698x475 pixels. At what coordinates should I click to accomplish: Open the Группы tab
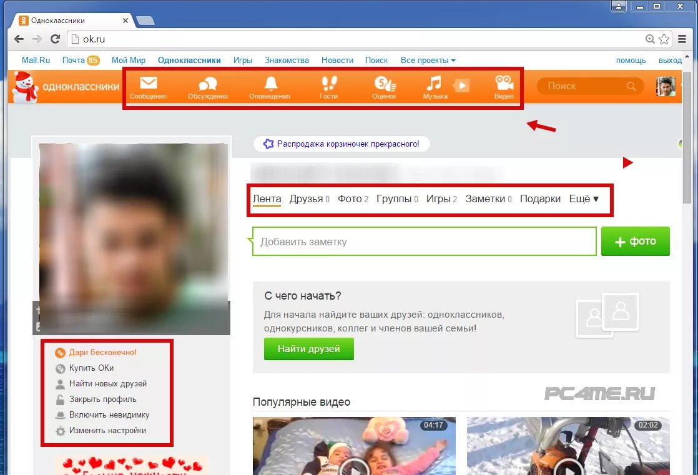[x=397, y=198]
